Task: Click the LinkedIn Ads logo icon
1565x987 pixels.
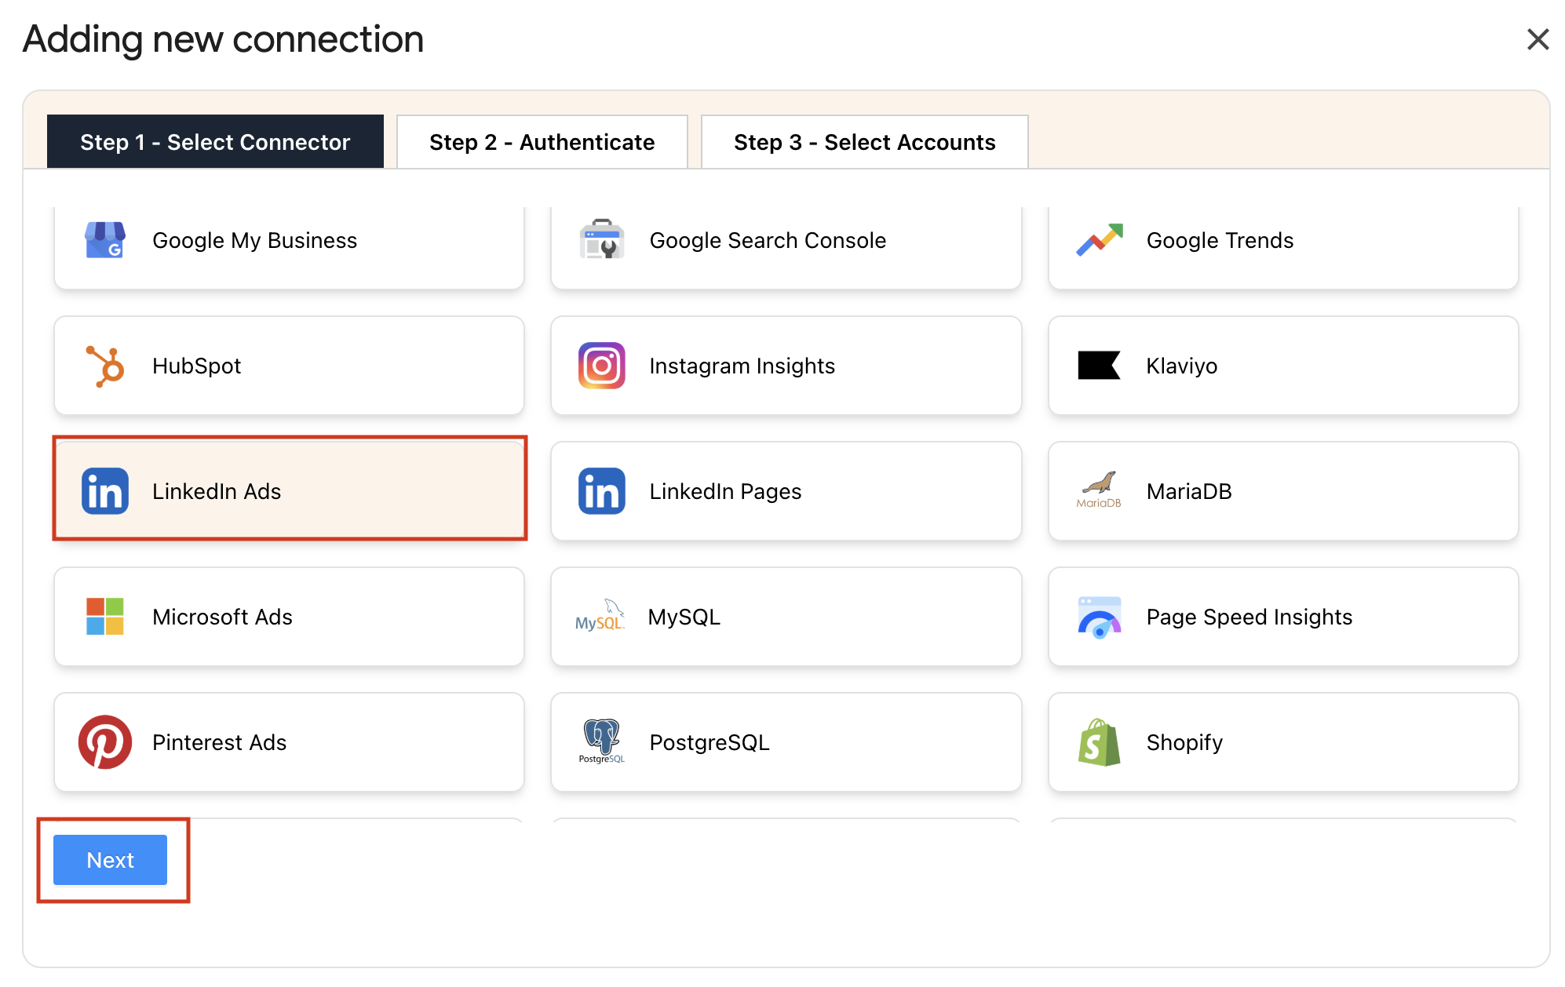Action: click(x=105, y=491)
